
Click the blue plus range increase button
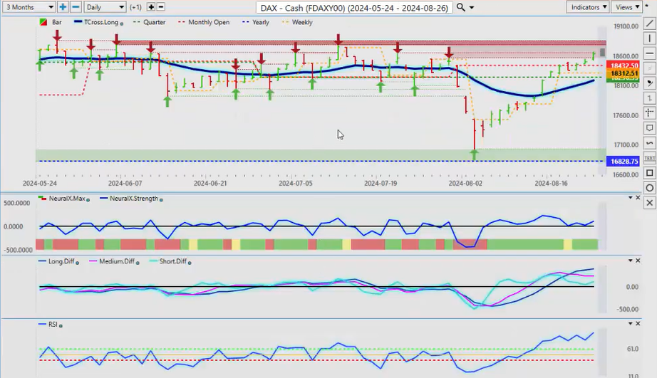(x=63, y=7)
